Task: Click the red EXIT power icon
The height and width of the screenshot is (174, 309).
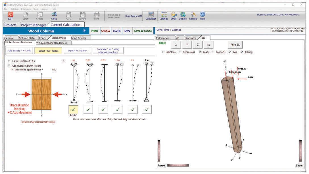Action: click(x=11, y=14)
